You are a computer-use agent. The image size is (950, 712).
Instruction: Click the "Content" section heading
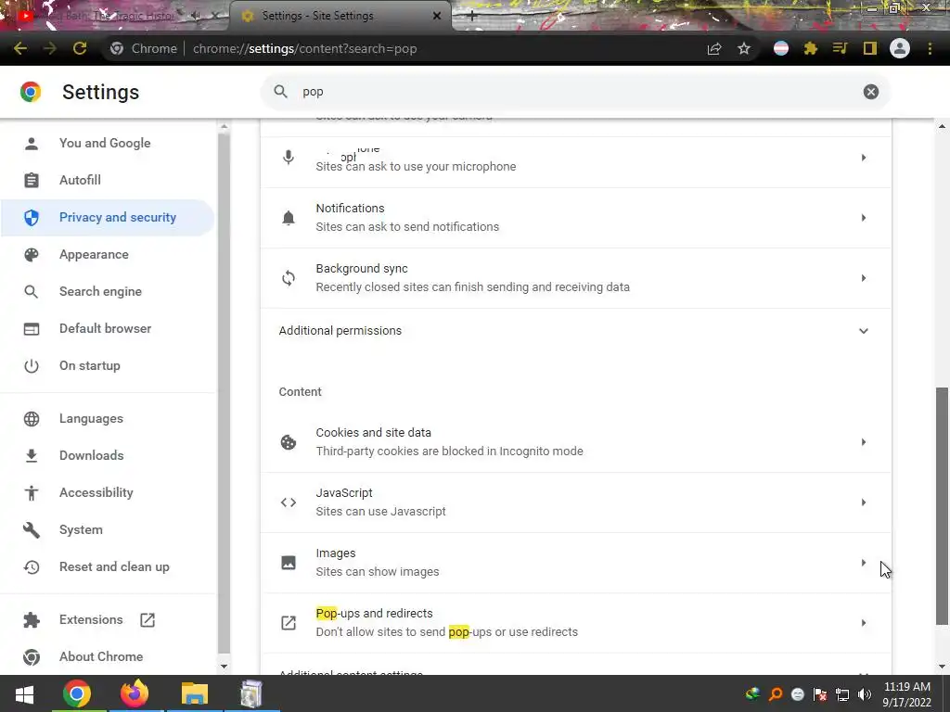tap(300, 392)
